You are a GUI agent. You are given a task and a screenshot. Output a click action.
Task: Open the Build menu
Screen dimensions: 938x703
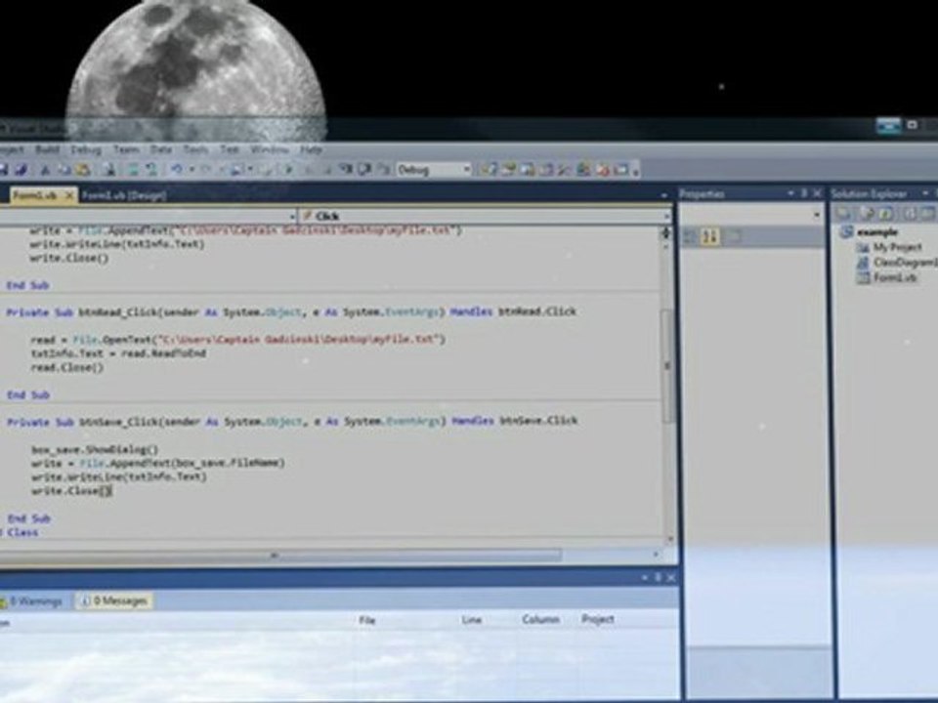pyautogui.click(x=47, y=149)
